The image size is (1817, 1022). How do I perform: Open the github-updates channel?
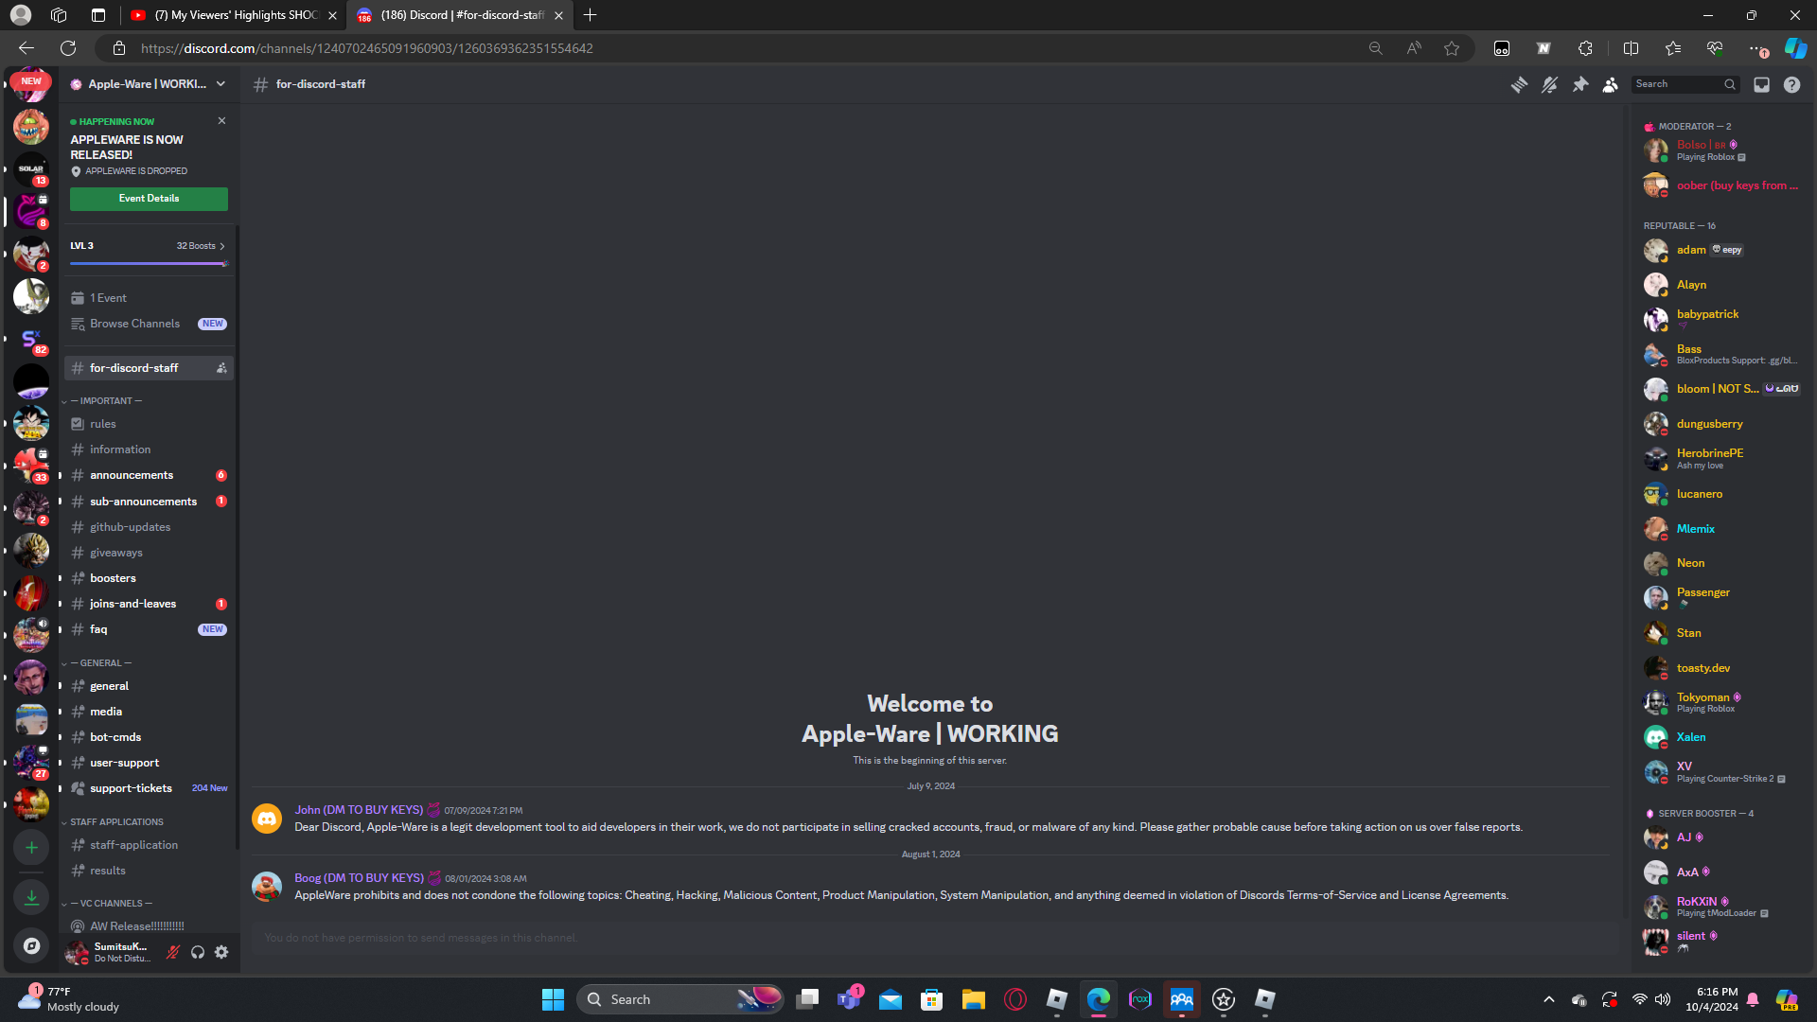(149, 527)
